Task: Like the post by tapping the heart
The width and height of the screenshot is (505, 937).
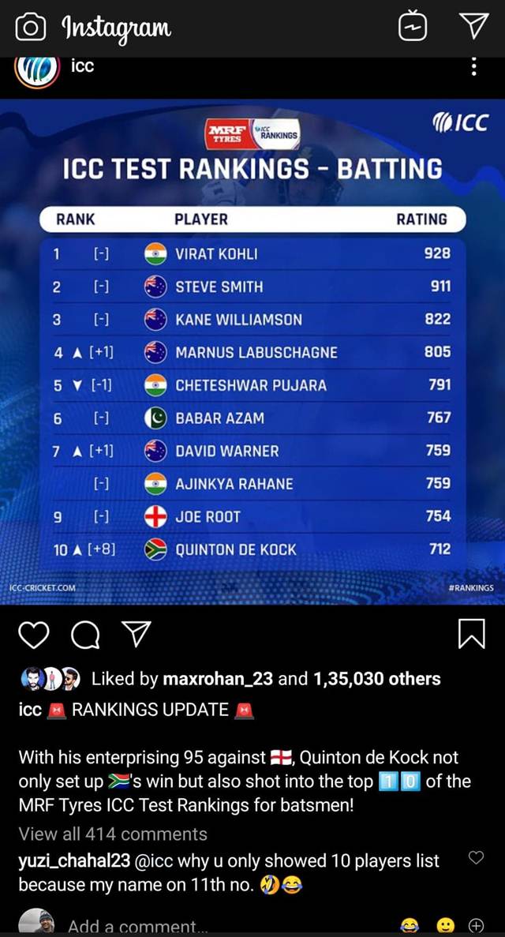Action: point(34,634)
